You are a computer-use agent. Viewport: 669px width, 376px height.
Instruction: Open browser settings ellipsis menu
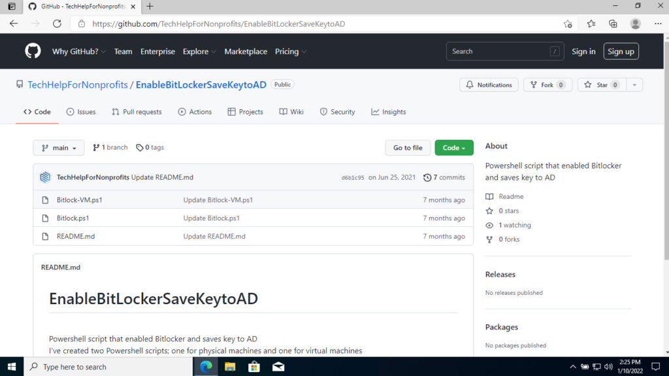[x=658, y=24]
